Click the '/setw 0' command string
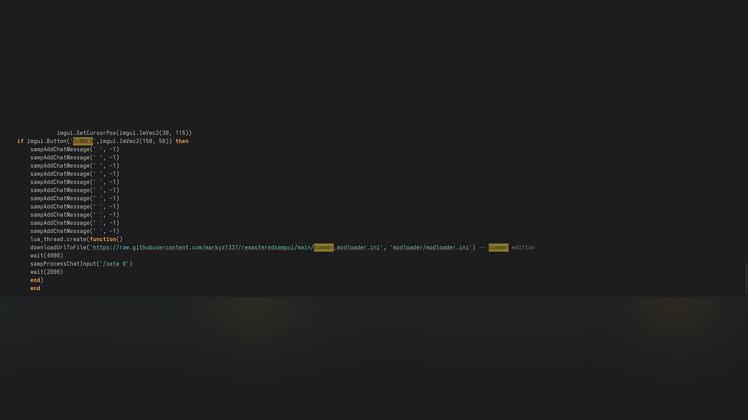 tap(115, 264)
